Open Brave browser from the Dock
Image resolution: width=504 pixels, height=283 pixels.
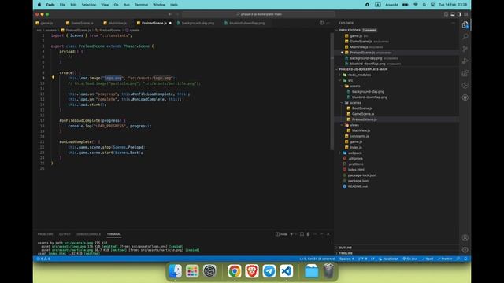click(252, 271)
